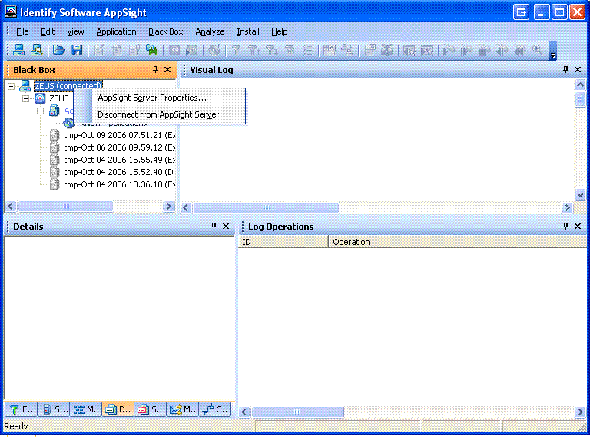Click the ZEUS connected server computer icon
Image resolution: width=590 pixels, height=437 pixels.
click(25, 86)
